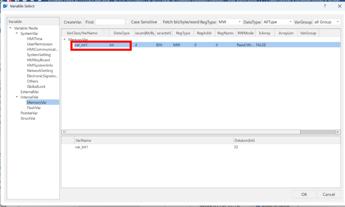Click the VarName header in lower panel
Screen dimensions: 345x207
(x=154, y=140)
